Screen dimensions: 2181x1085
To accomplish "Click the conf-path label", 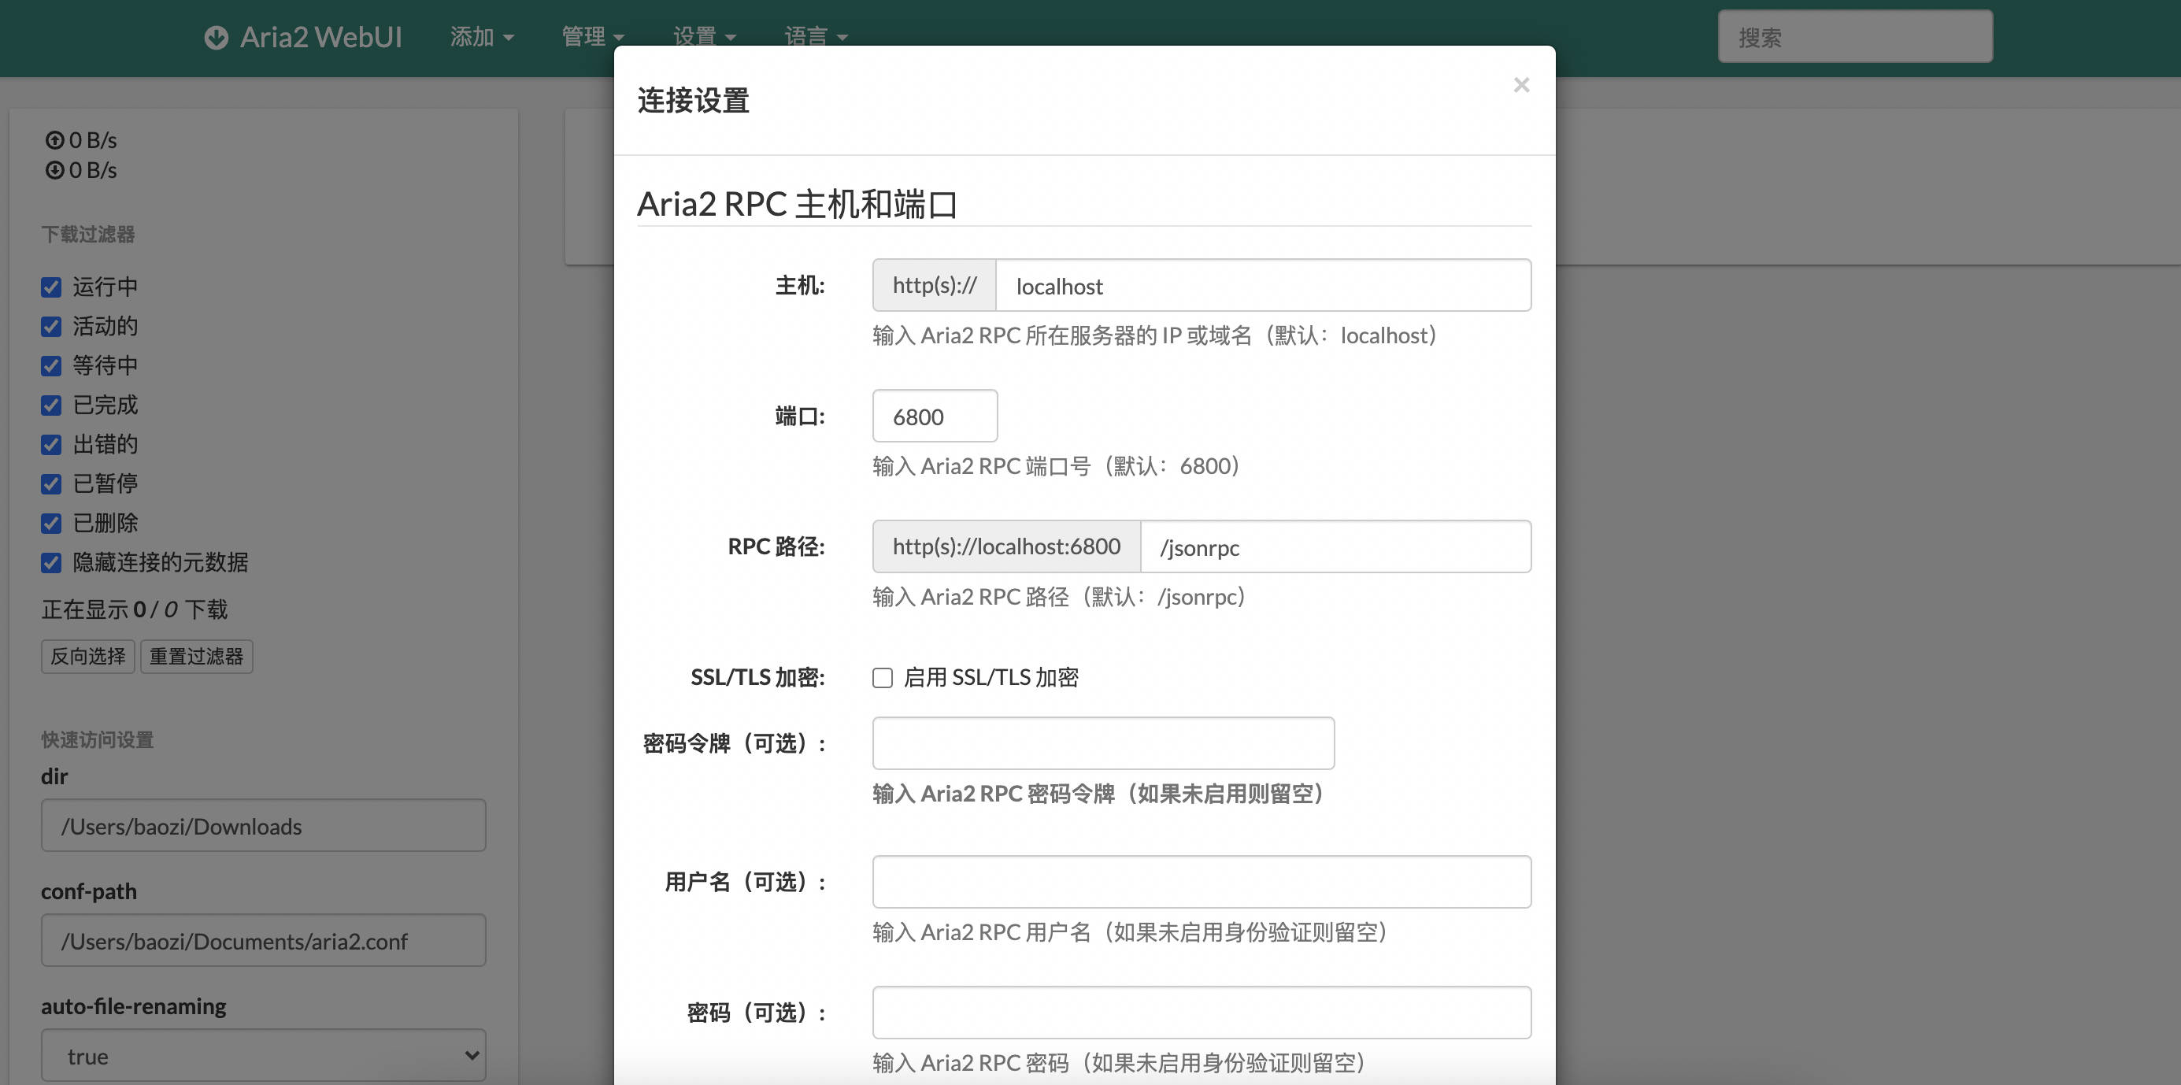I will (x=89, y=891).
